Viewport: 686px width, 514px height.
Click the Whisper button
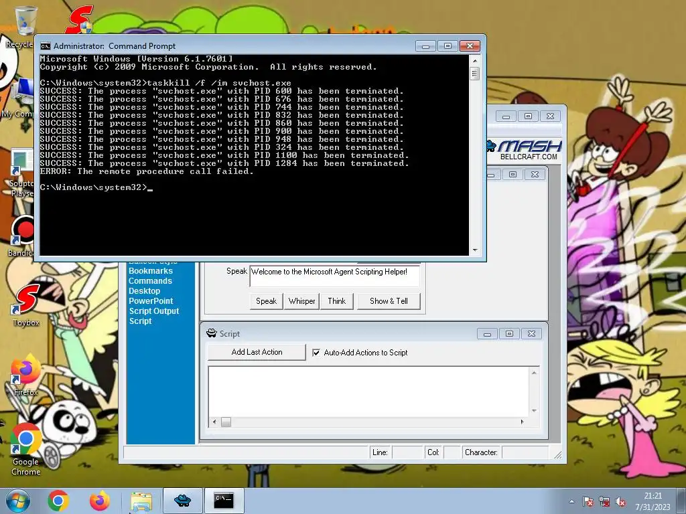(x=301, y=301)
